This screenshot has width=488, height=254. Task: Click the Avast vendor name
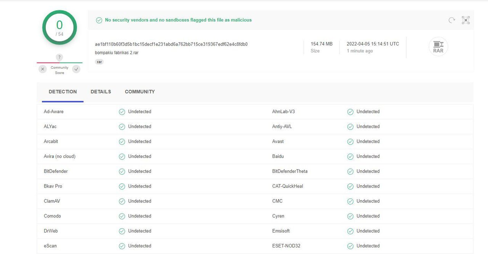coord(278,141)
